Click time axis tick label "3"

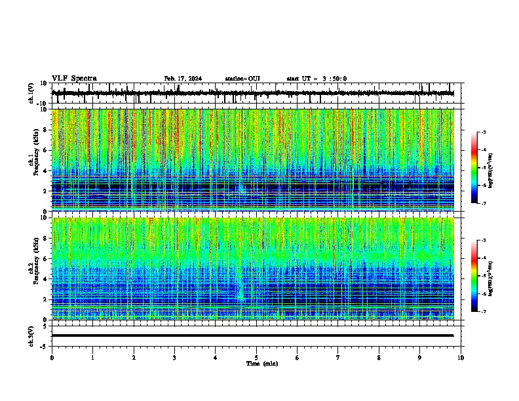(x=174, y=358)
